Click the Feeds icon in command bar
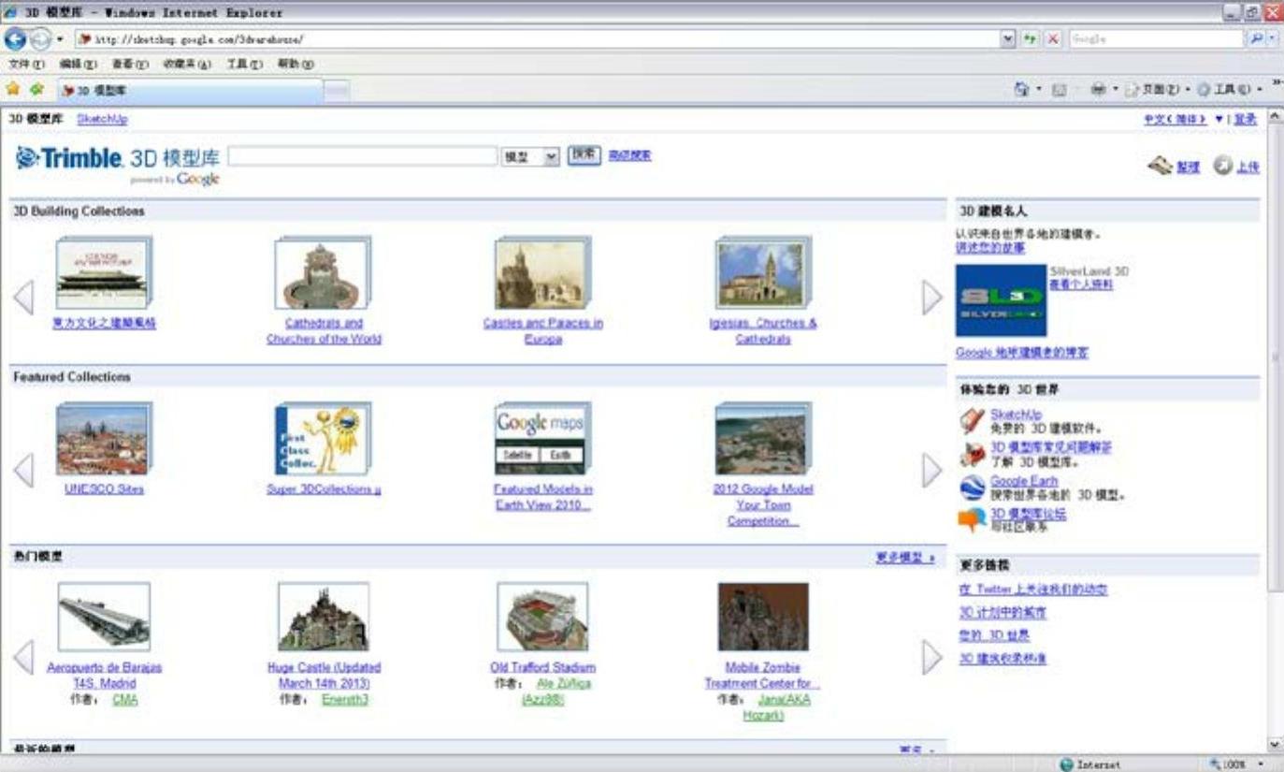Screen dimensions: 1284x772 pyautogui.click(x=1060, y=90)
